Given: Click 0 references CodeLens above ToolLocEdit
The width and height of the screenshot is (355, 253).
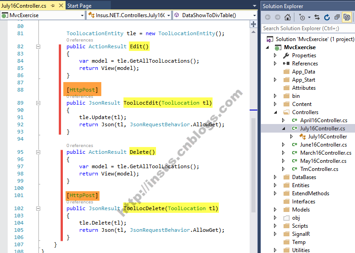Looking at the screenshot, I should (x=80, y=97).
